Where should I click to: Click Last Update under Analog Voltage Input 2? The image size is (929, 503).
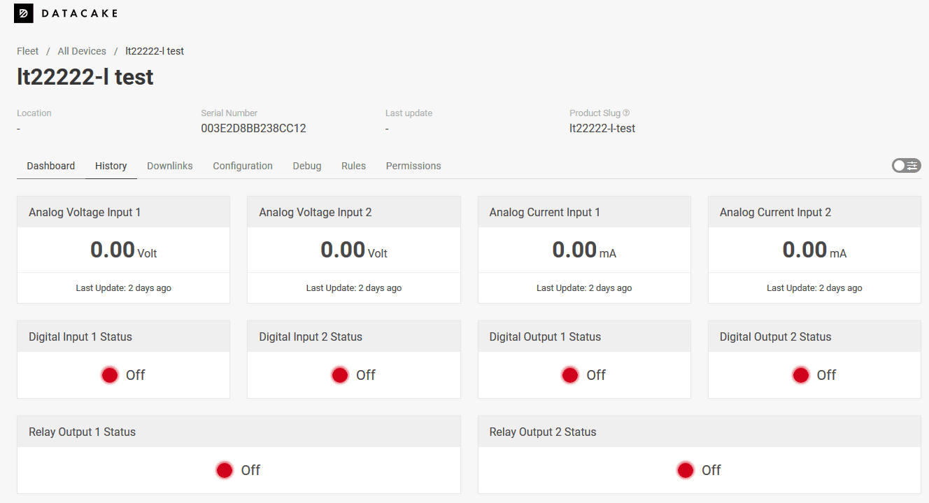click(x=354, y=288)
